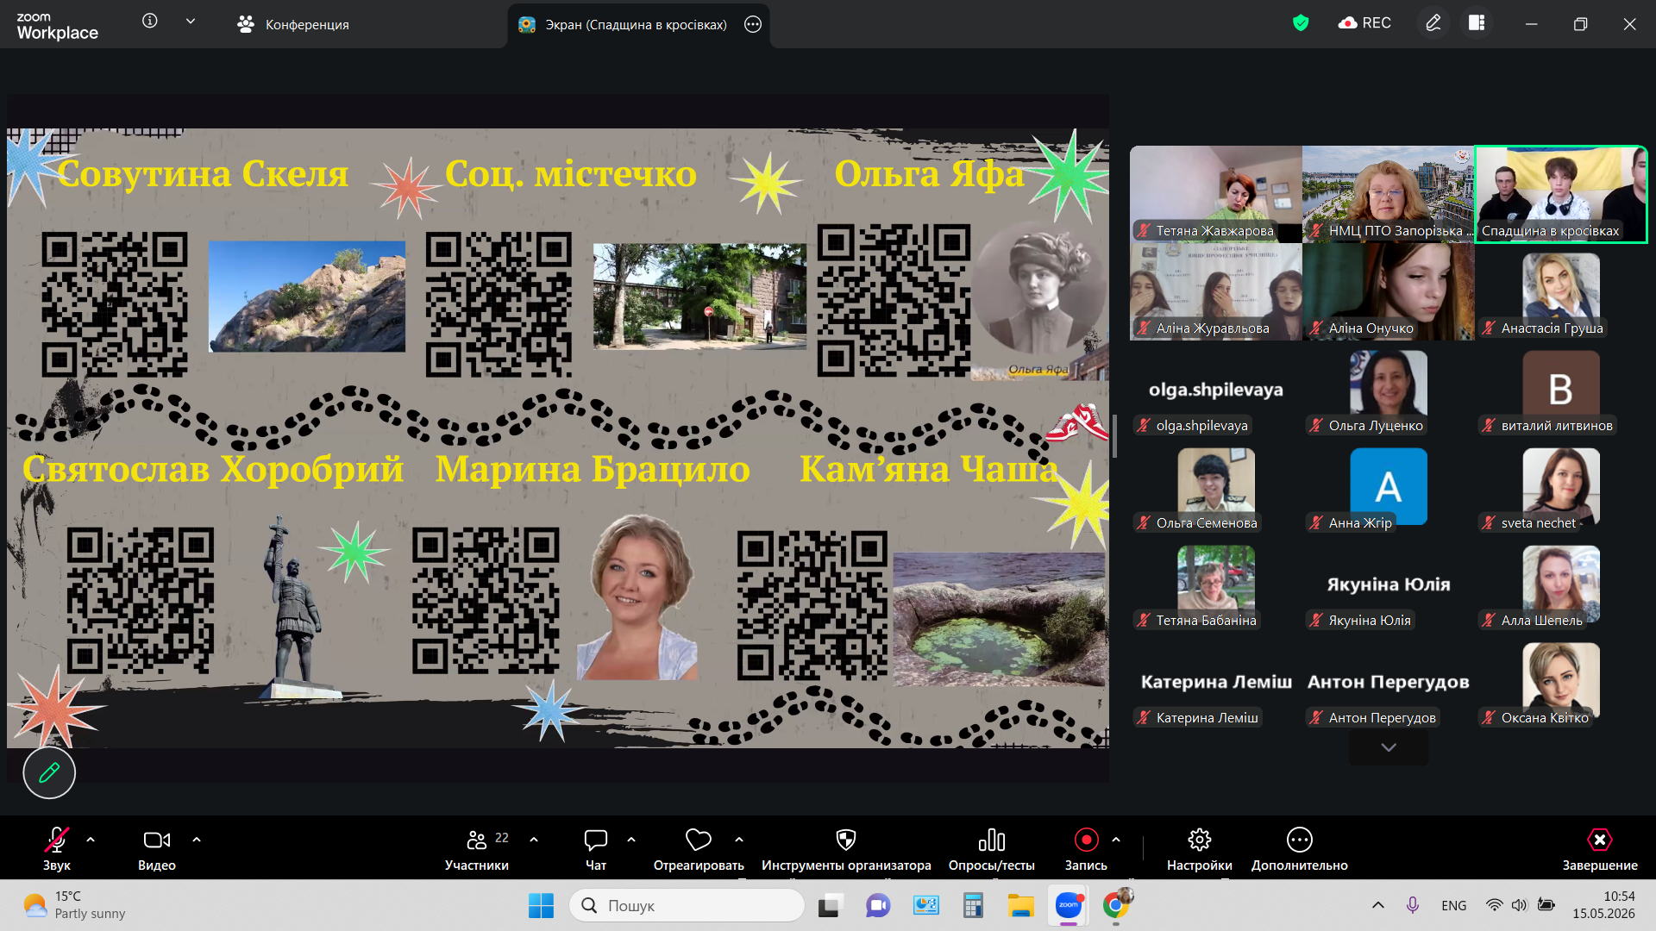Viewport: 1656px width, 931px height.
Task: Expand the dropdown next to meeting info
Action: 191,21
